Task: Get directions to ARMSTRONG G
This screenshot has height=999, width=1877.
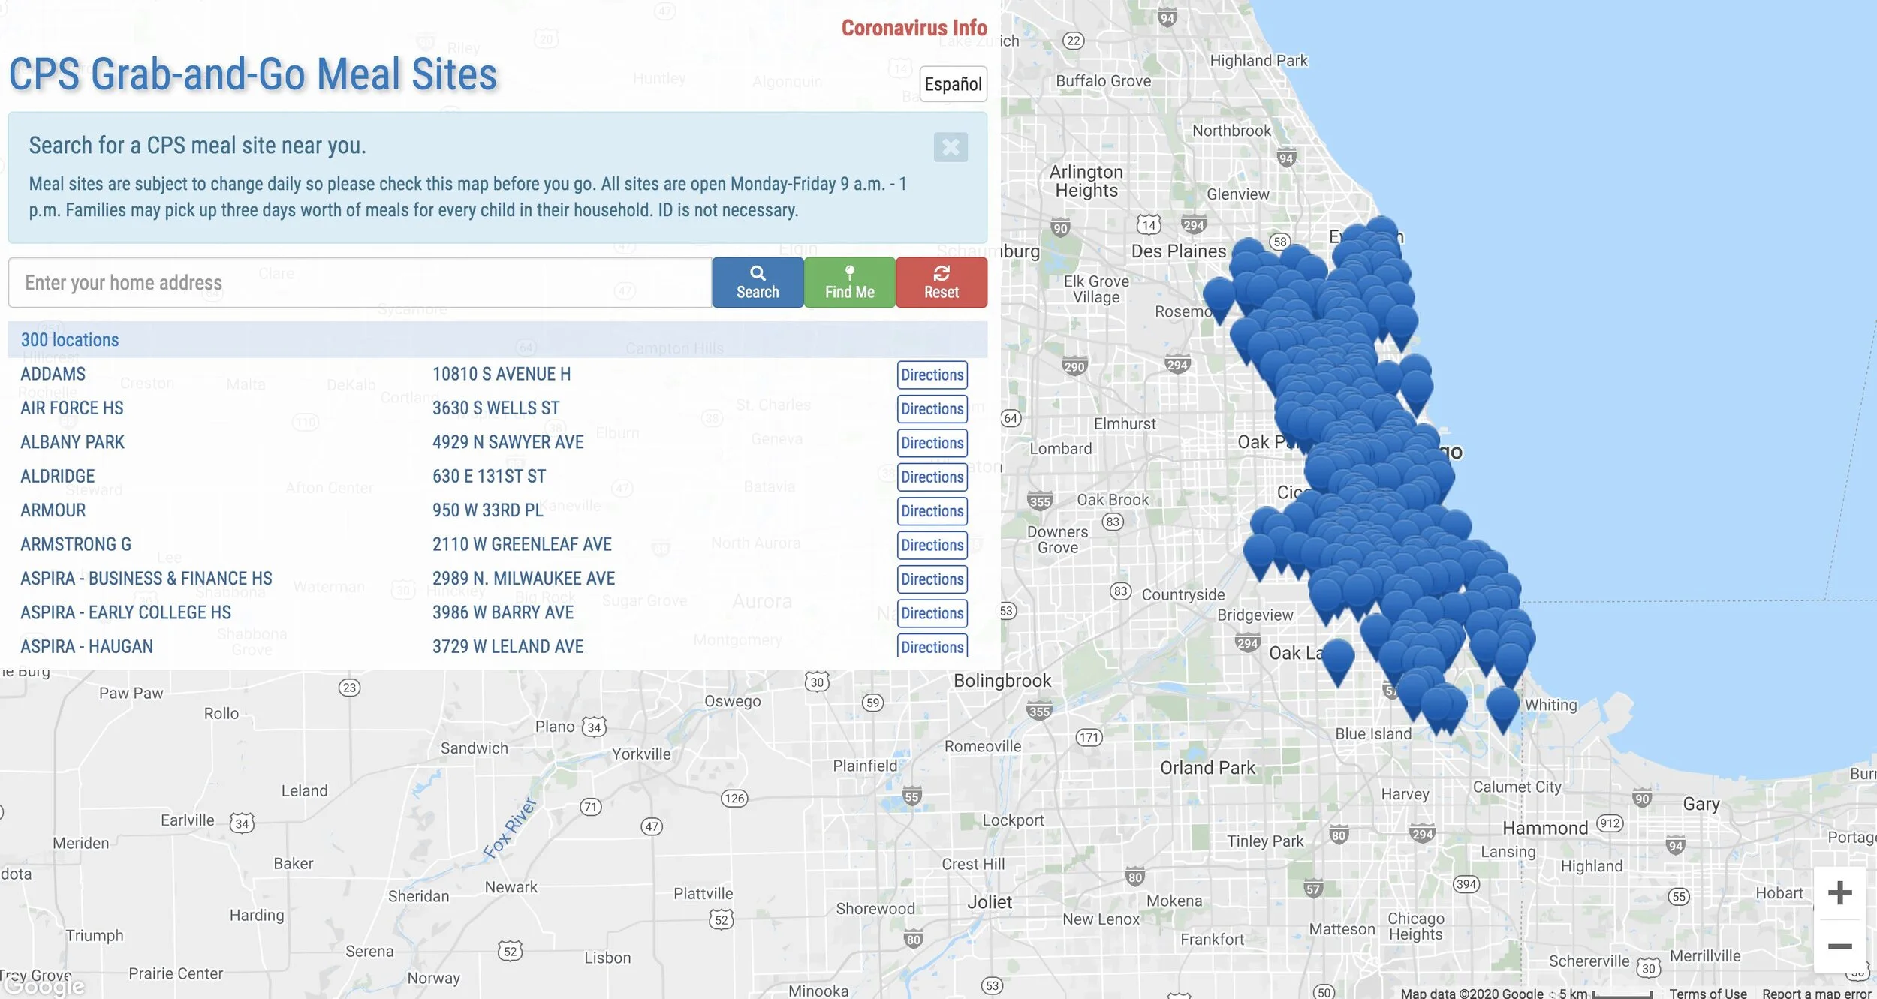Action: 932,545
